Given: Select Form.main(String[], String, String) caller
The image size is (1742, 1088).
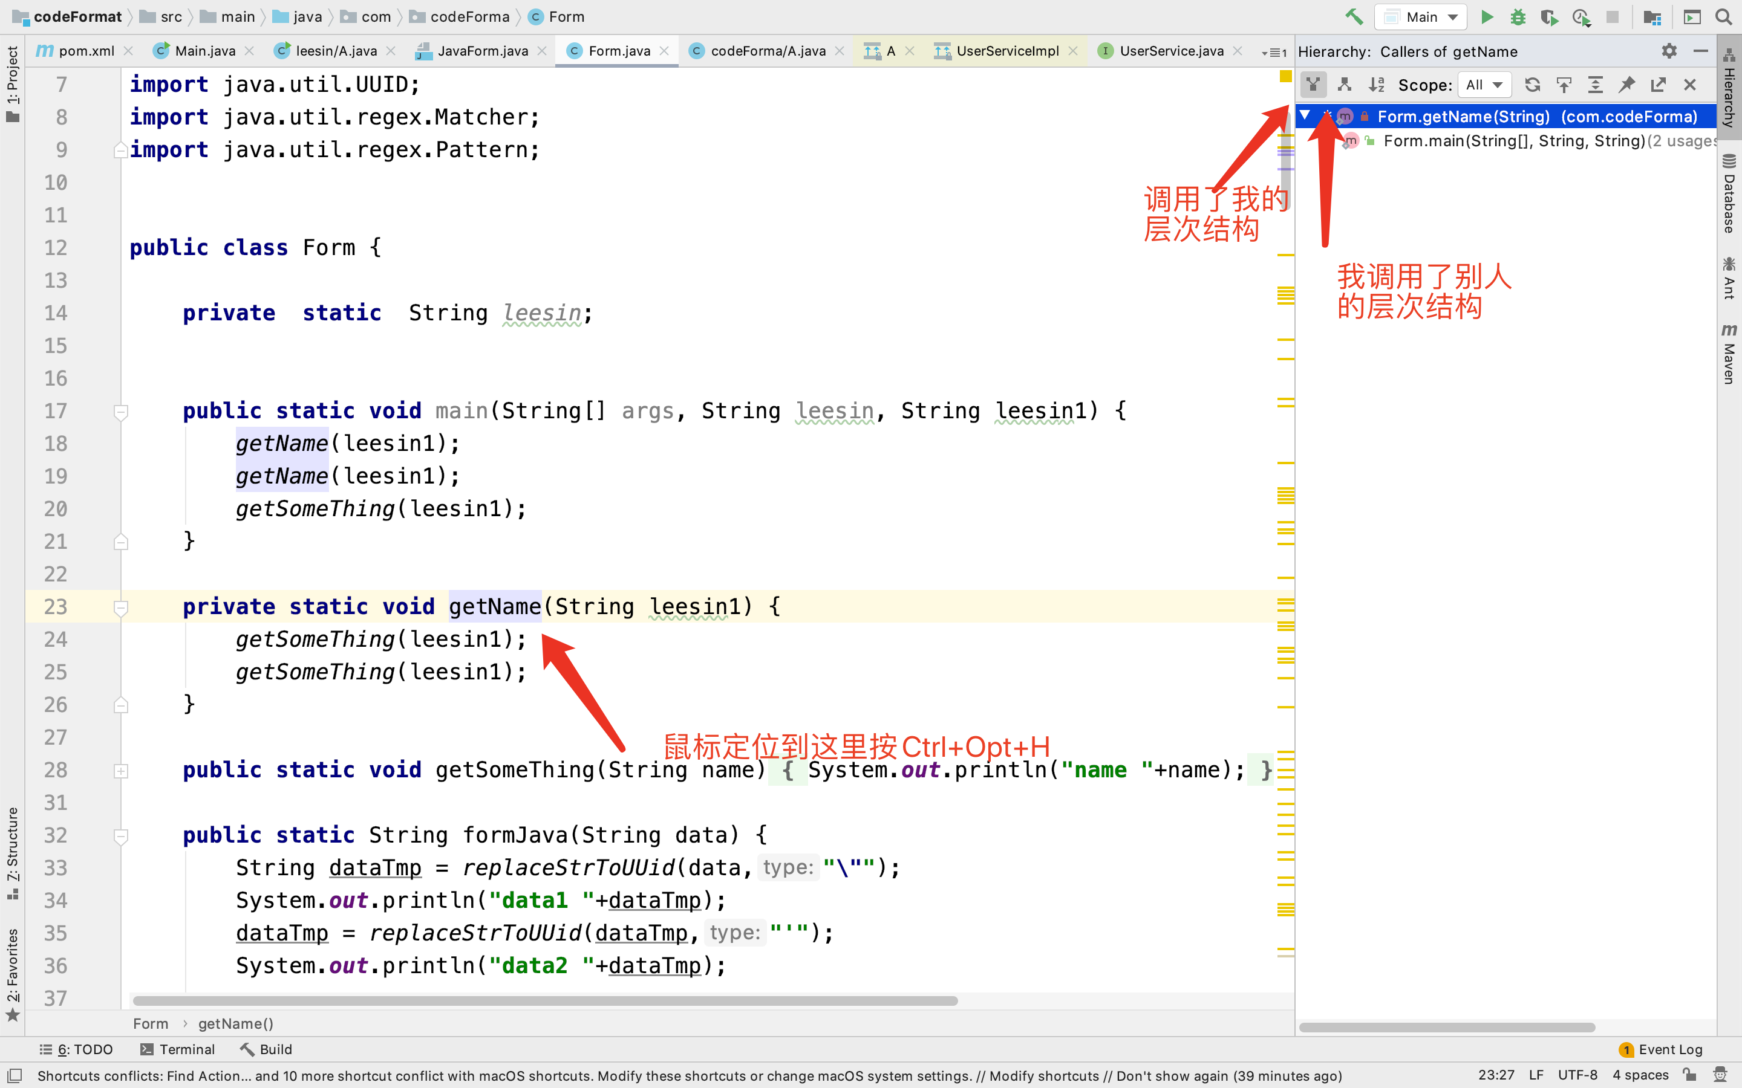Looking at the screenshot, I should 1514,141.
